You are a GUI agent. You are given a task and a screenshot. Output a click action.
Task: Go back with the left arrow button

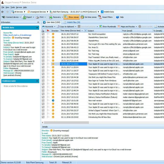[3, 12]
